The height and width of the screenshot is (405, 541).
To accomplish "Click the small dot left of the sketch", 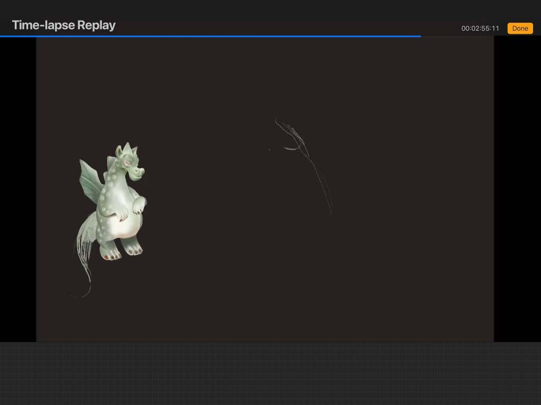I will click(269, 149).
